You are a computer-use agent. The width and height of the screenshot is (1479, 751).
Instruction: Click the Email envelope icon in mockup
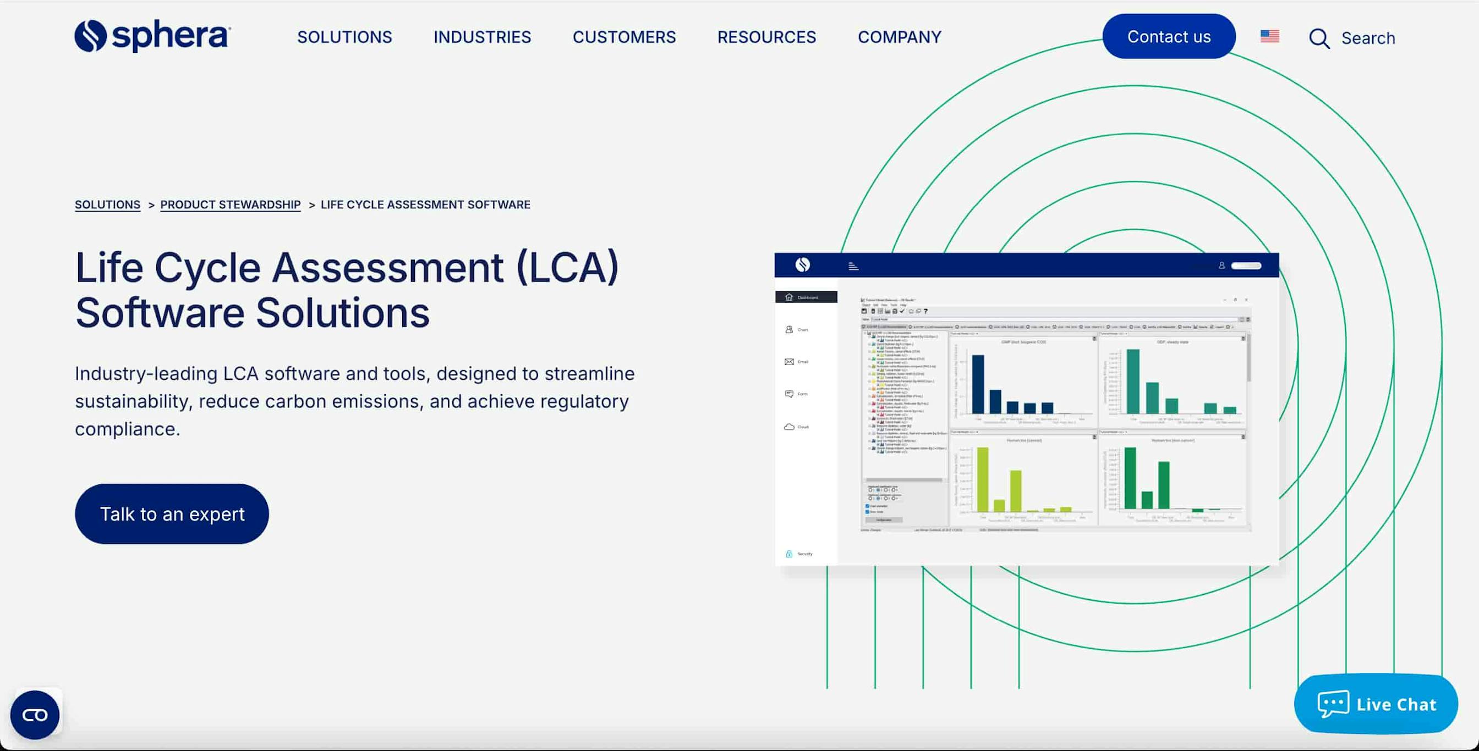(789, 361)
